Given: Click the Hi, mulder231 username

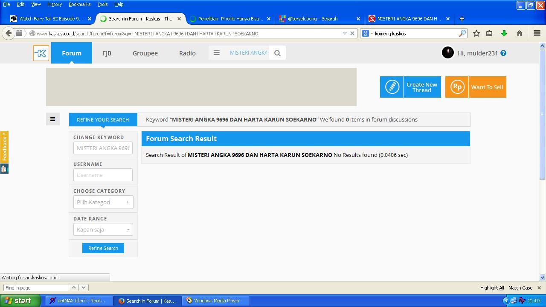Looking at the screenshot, I should [x=477, y=53].
